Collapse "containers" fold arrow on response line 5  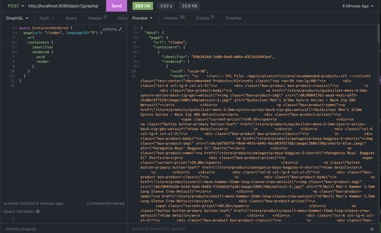point(137,47)
